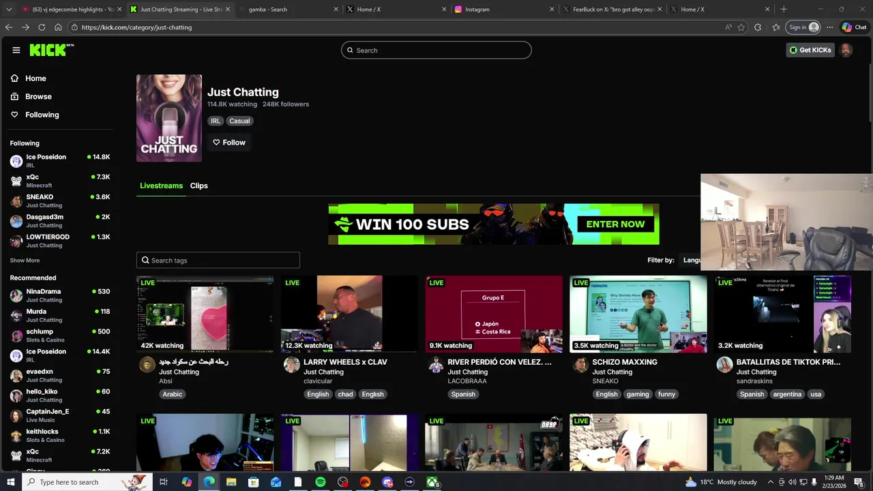Switch to FearBuck on X browser tab

(x=612, y=10)
